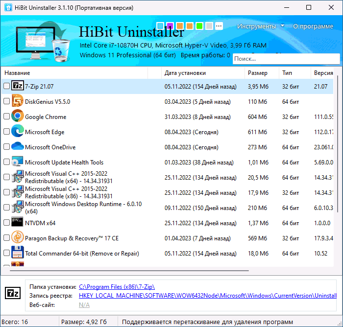Click the Размер: 4,92 Гб status entry

pos(84,322)
